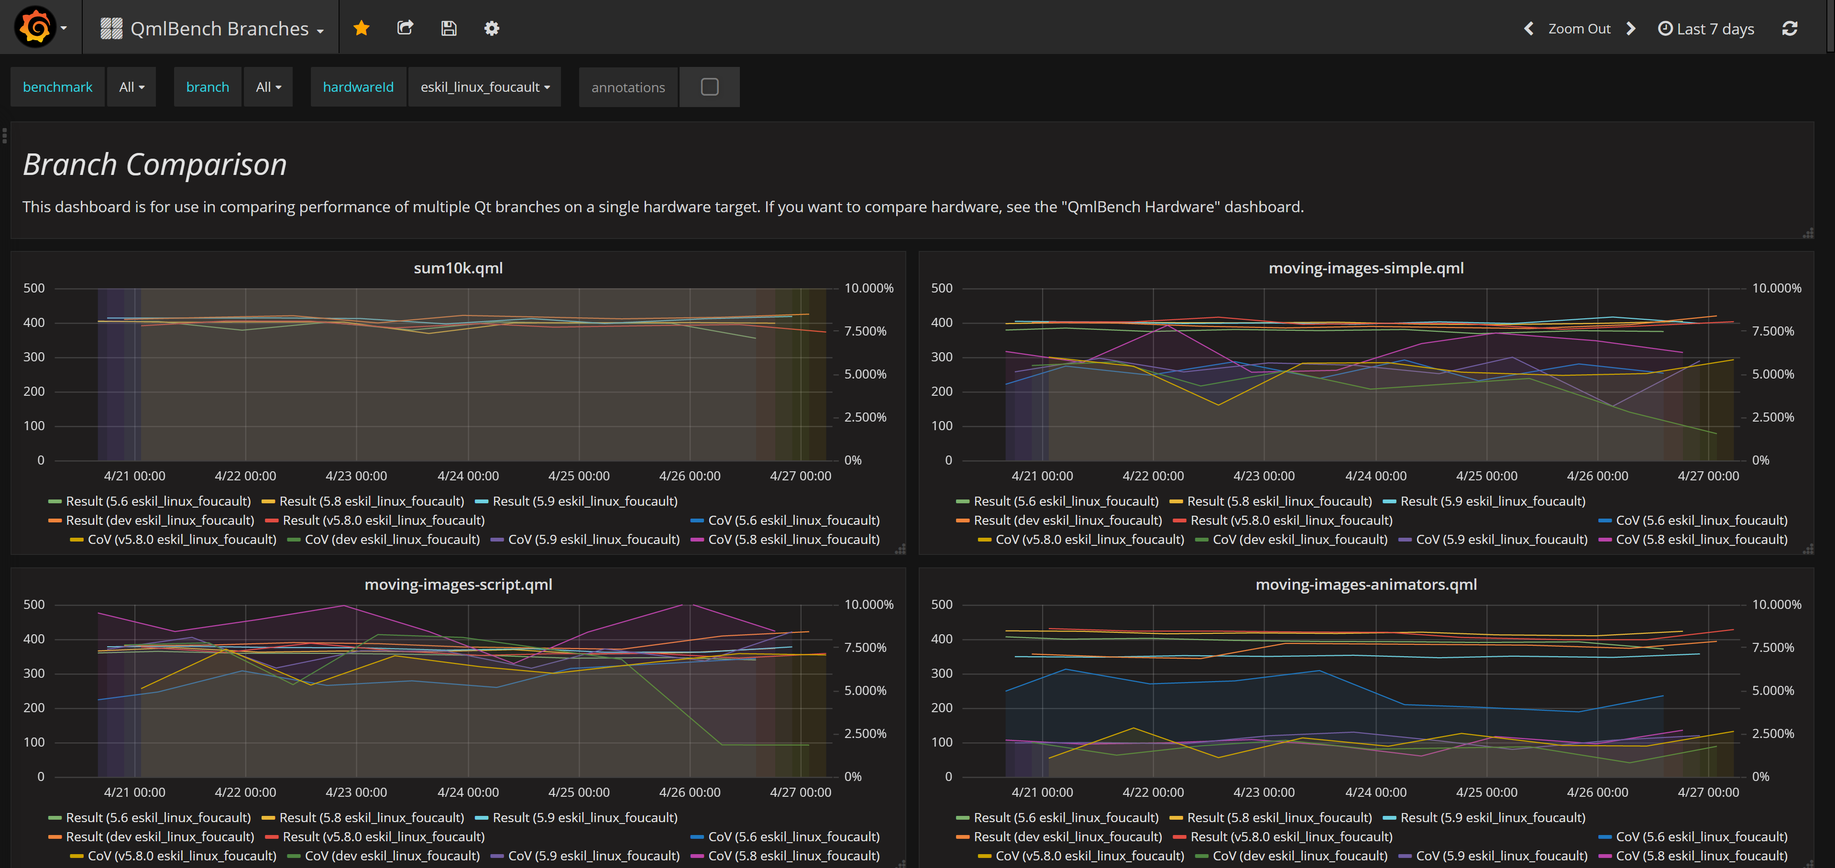Screen dimensions: 1835x868
Task: Open moving-images-animators.qml panel title menu
Action: [x=1365, y=585]
